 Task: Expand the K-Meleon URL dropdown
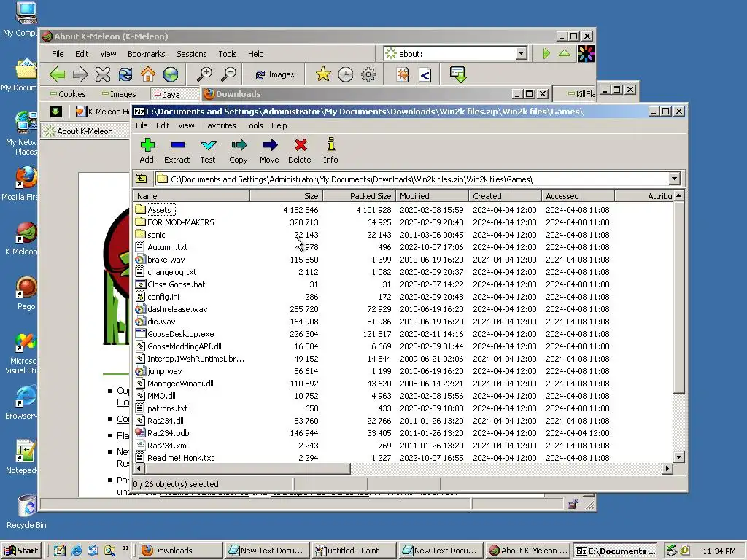pyautogui.click(x=521, y=53)
